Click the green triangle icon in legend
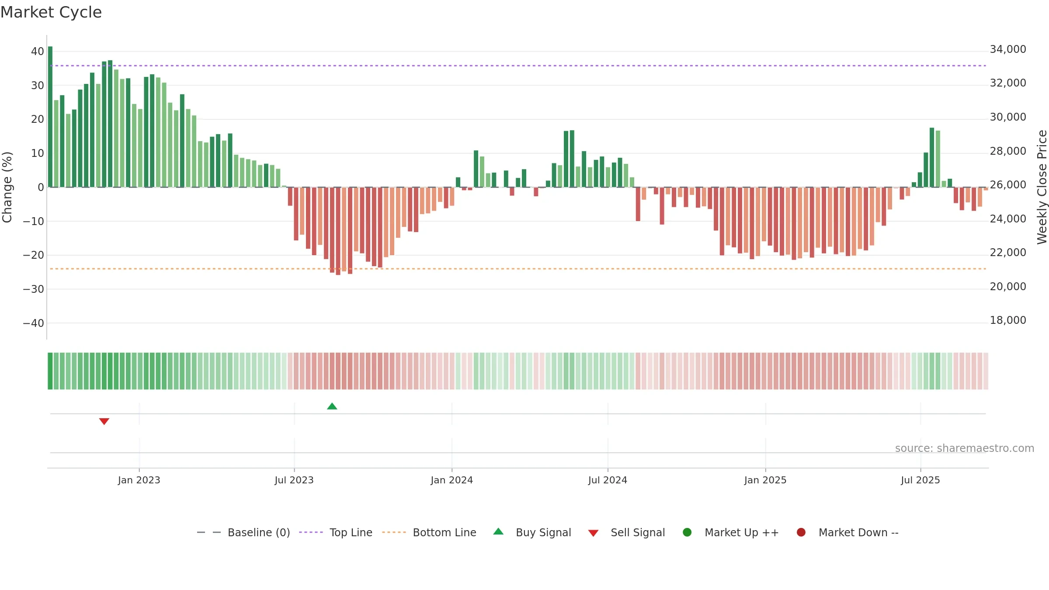 click(x=498, y=531)
